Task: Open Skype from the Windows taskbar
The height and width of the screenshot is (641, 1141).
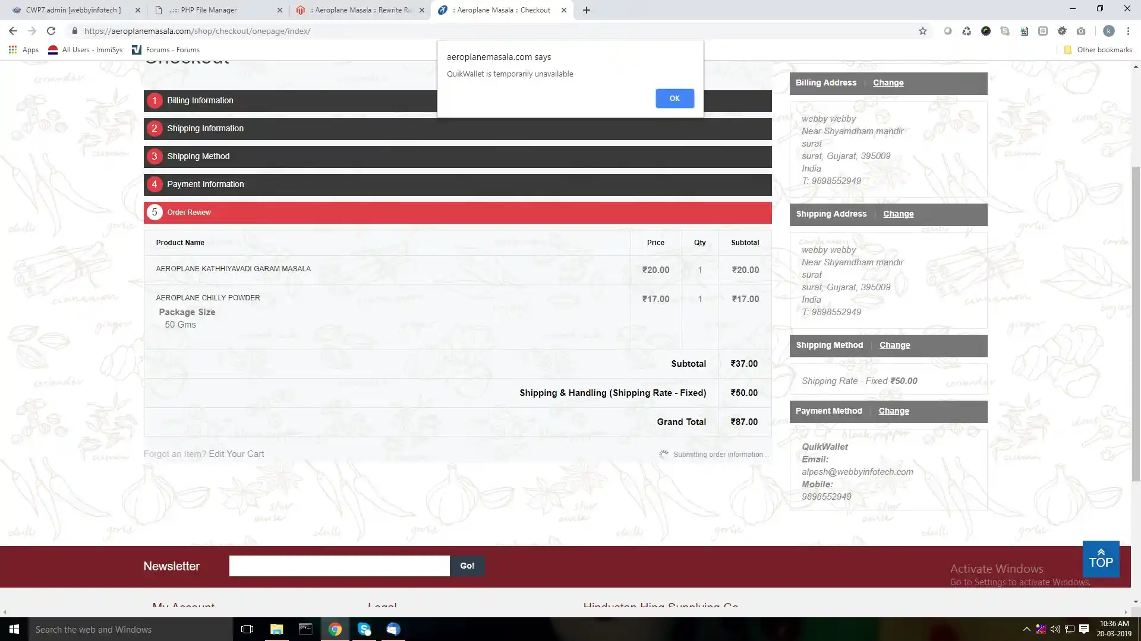Action: pyautogui.click(x=364, y=629)
